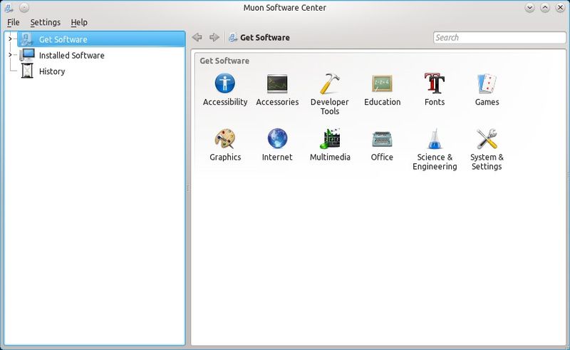
Task: Open the Fonts category
Action: pyautogui.click(x=434, y=85)
